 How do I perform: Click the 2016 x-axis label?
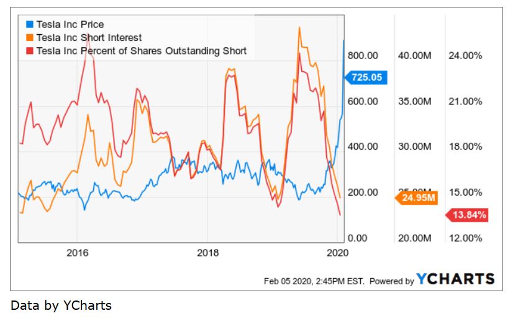(77, 253)
